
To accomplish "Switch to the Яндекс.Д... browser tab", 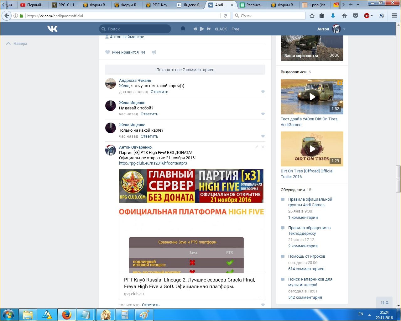I will point(190,5).
